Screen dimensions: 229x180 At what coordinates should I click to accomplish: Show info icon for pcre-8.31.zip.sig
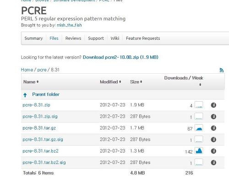pos(213,116)
